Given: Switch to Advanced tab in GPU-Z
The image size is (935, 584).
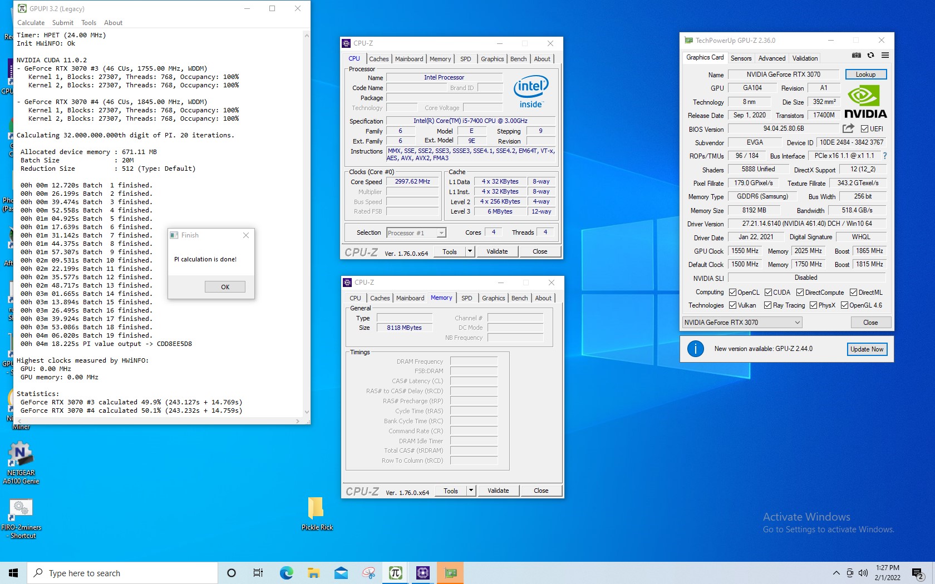Looking at the screenshot, I should pos(772,58).
